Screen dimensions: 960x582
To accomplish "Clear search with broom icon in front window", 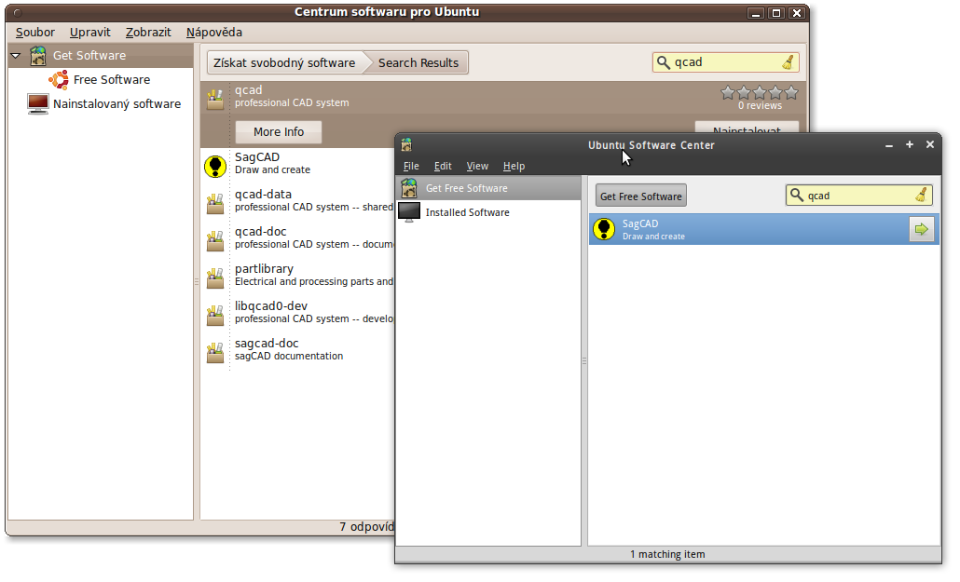I will coord(922,196).
